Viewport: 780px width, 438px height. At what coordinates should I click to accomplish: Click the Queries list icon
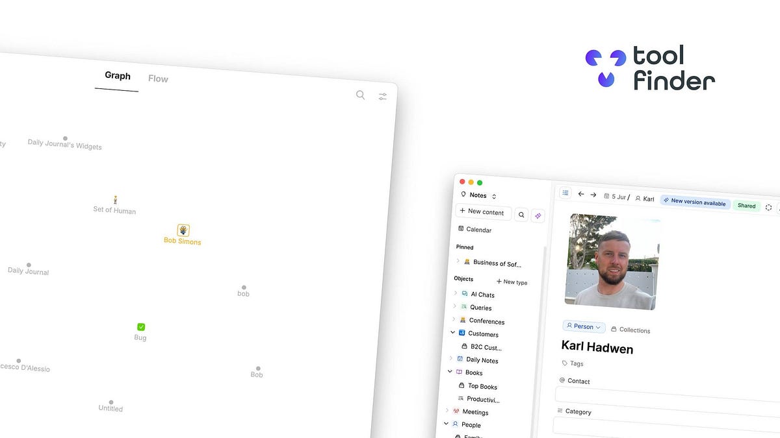[463, 307]
